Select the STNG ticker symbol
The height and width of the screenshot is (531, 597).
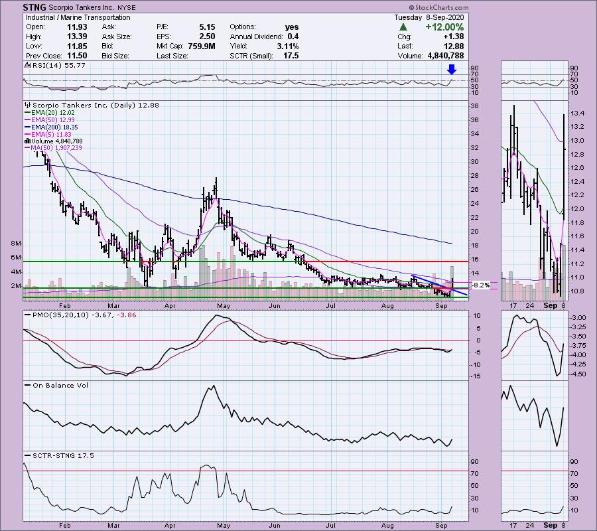click(x=34, y=7)
